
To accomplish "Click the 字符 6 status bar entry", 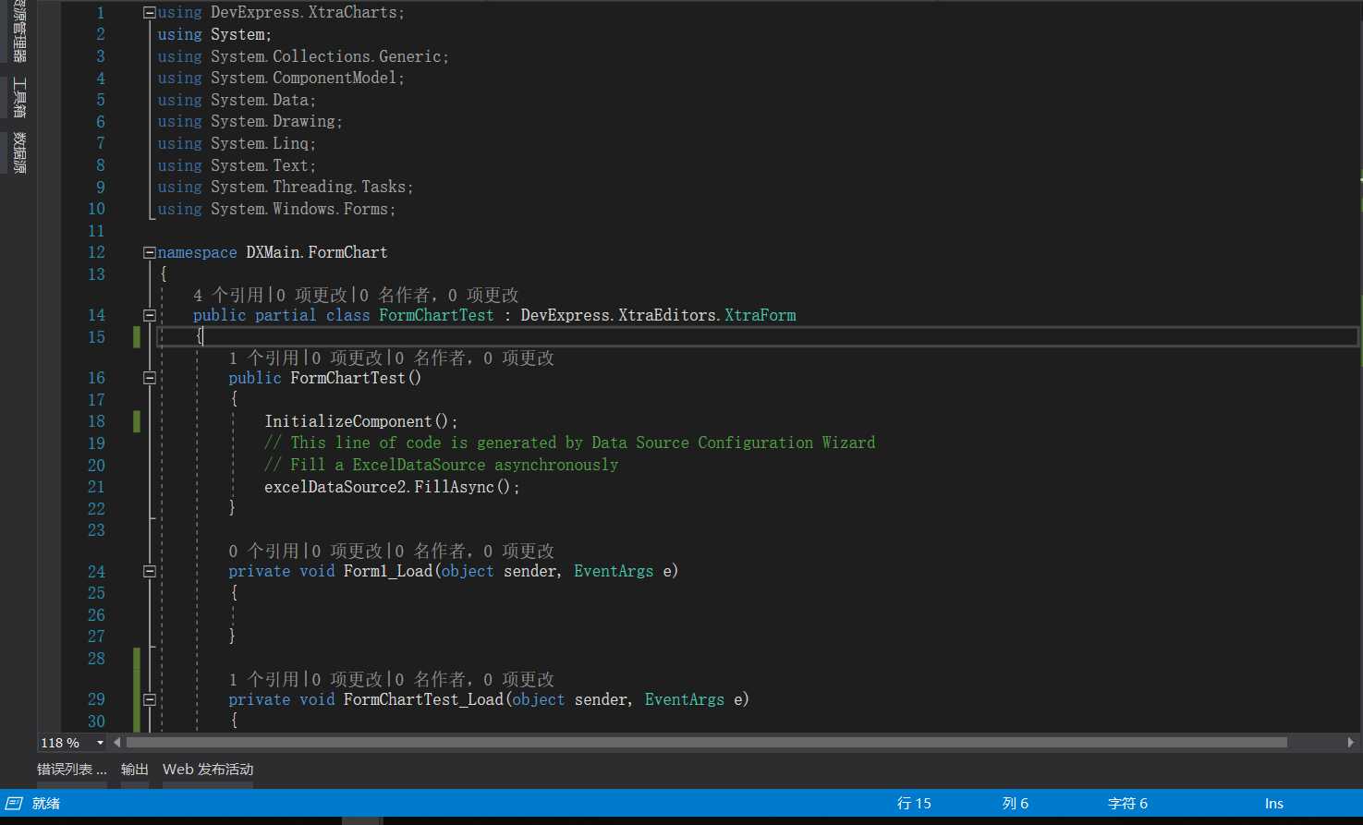I will pyautogui.click(x=1127, y=804).
